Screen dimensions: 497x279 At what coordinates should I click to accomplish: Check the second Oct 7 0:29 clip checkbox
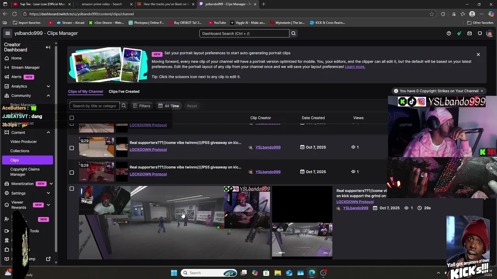tap(71, 172)
